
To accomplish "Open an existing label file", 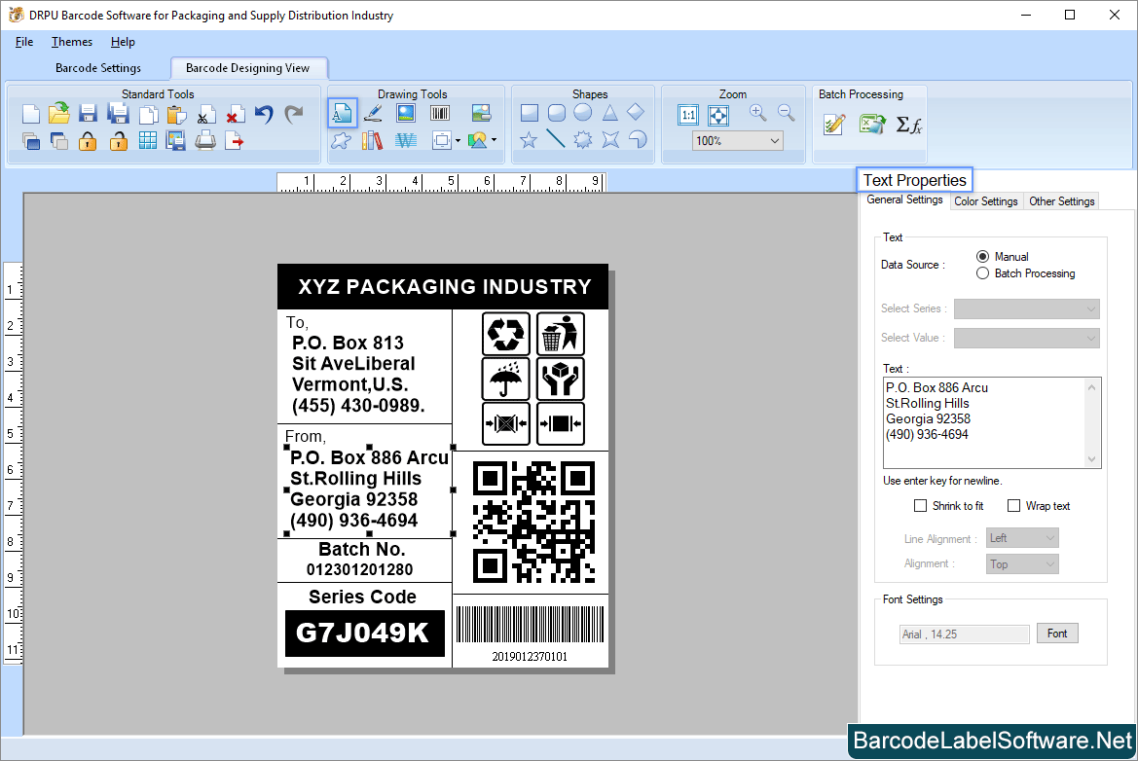I will point(59,113).
